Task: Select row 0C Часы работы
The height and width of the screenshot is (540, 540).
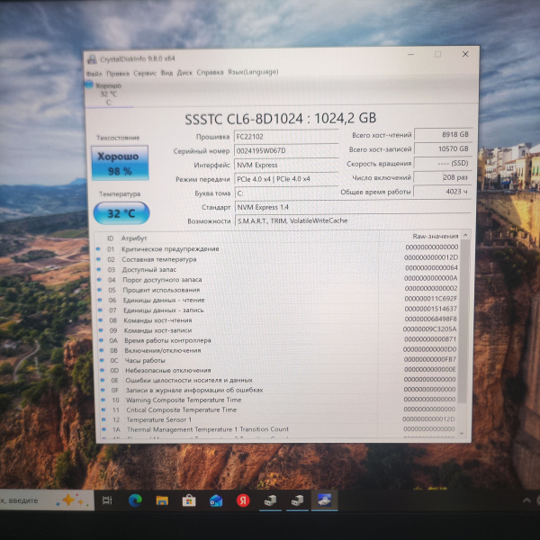Action: 279,359
